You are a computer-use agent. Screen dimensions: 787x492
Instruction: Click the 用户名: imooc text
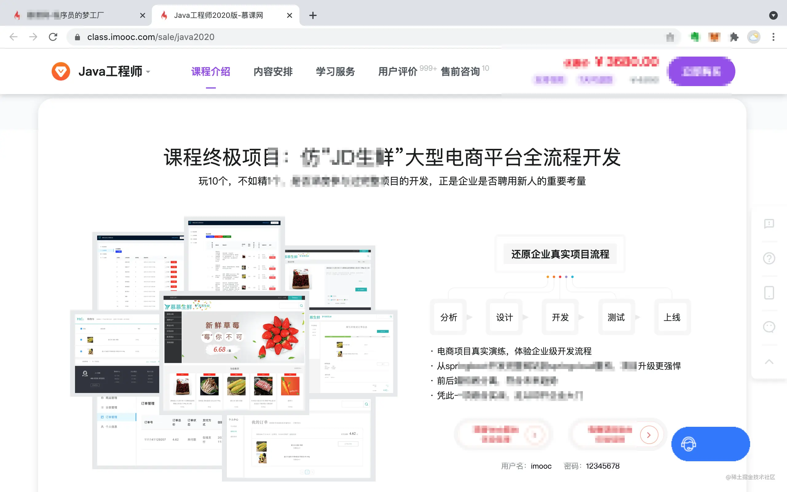tap(526, 466)
